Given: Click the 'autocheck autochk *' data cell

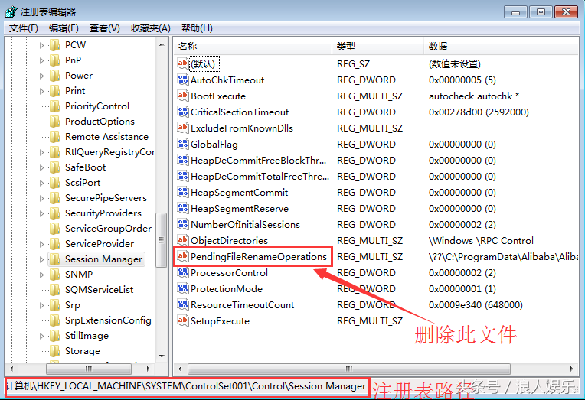Looking at the screenshot, I should click(474, 96).
